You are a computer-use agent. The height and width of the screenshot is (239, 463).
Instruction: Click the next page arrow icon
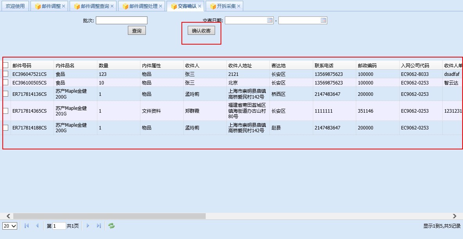click(88, 226)
